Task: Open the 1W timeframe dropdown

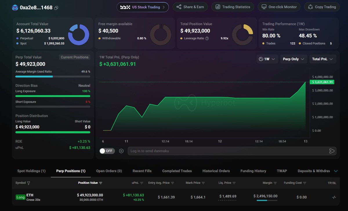Action: [267, 59]
